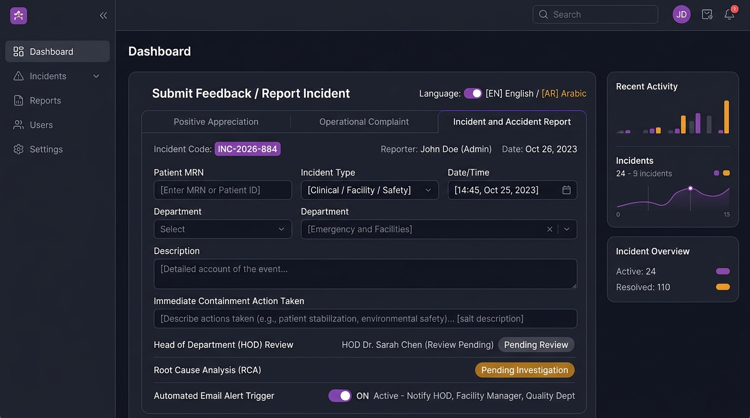Switch to the Operational Complaint tab
Viewport: 750px width, 418px height.
(x=364, y=122)
